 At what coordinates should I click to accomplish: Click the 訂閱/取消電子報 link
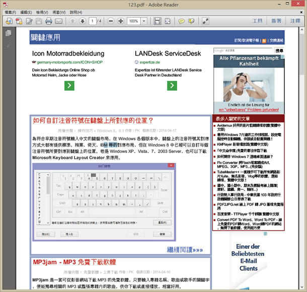[247, 41]
